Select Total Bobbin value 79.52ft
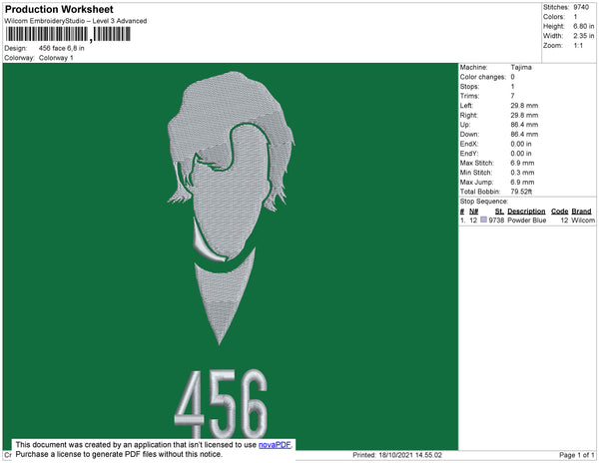Viewport: 599px width, 463px height. (x=521, y=192)
